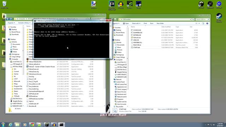Click refresh button beside right address bar
226x127 pixels.
click(x=193, y=19)
